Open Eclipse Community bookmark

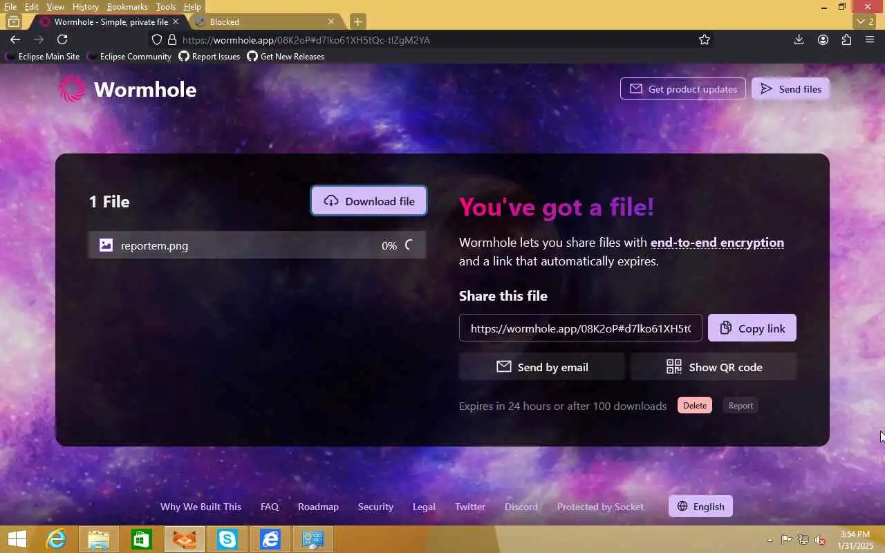point(129,57)
